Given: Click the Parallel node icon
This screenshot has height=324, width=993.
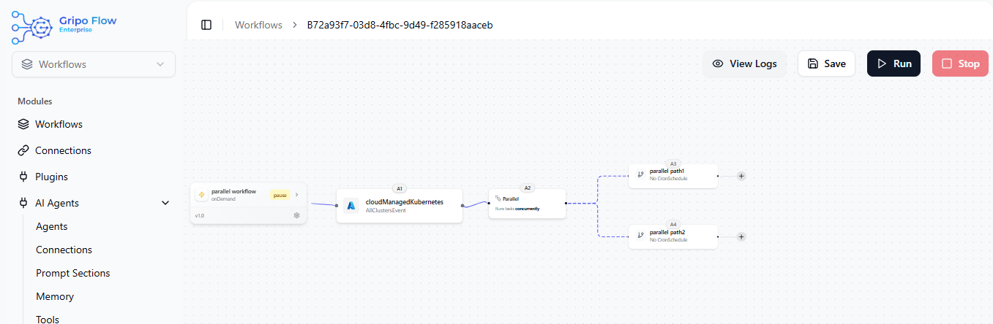Looking at the screenshot, I should (498, 198).
